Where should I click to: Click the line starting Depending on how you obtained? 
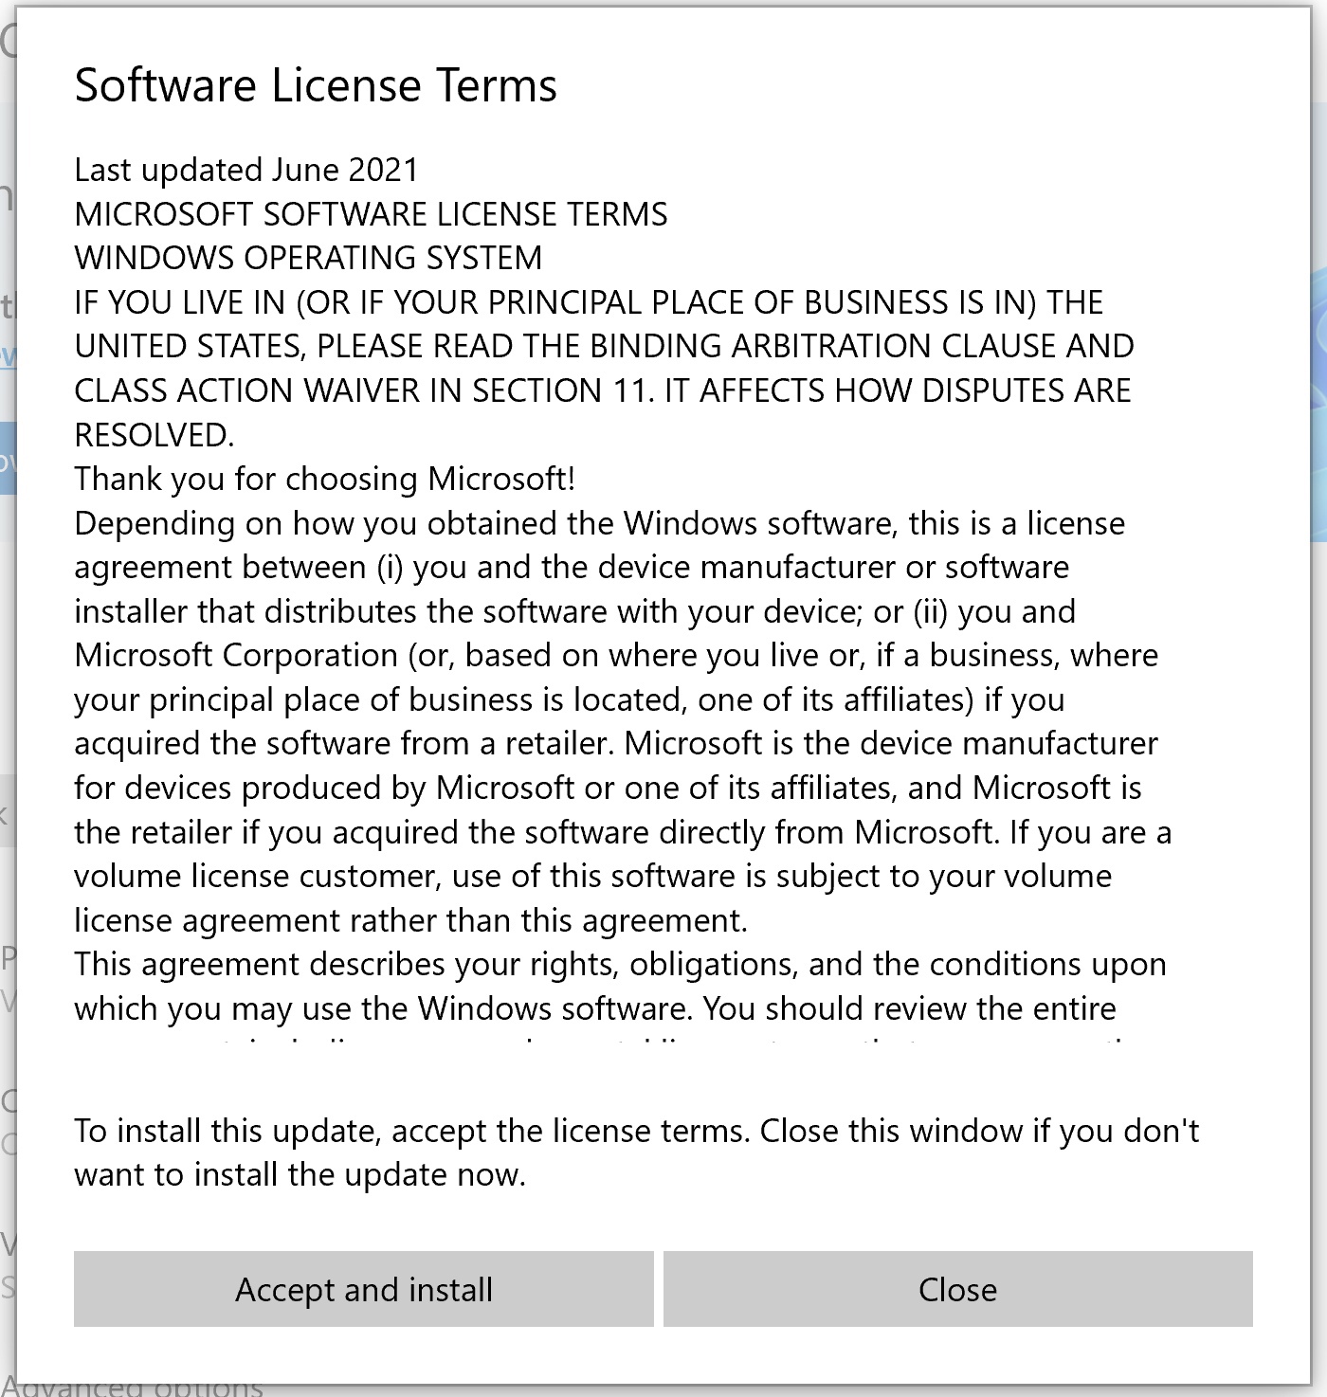599,523
